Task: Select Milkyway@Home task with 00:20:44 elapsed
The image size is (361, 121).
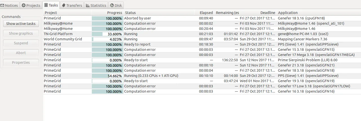Action: (202, 29)
